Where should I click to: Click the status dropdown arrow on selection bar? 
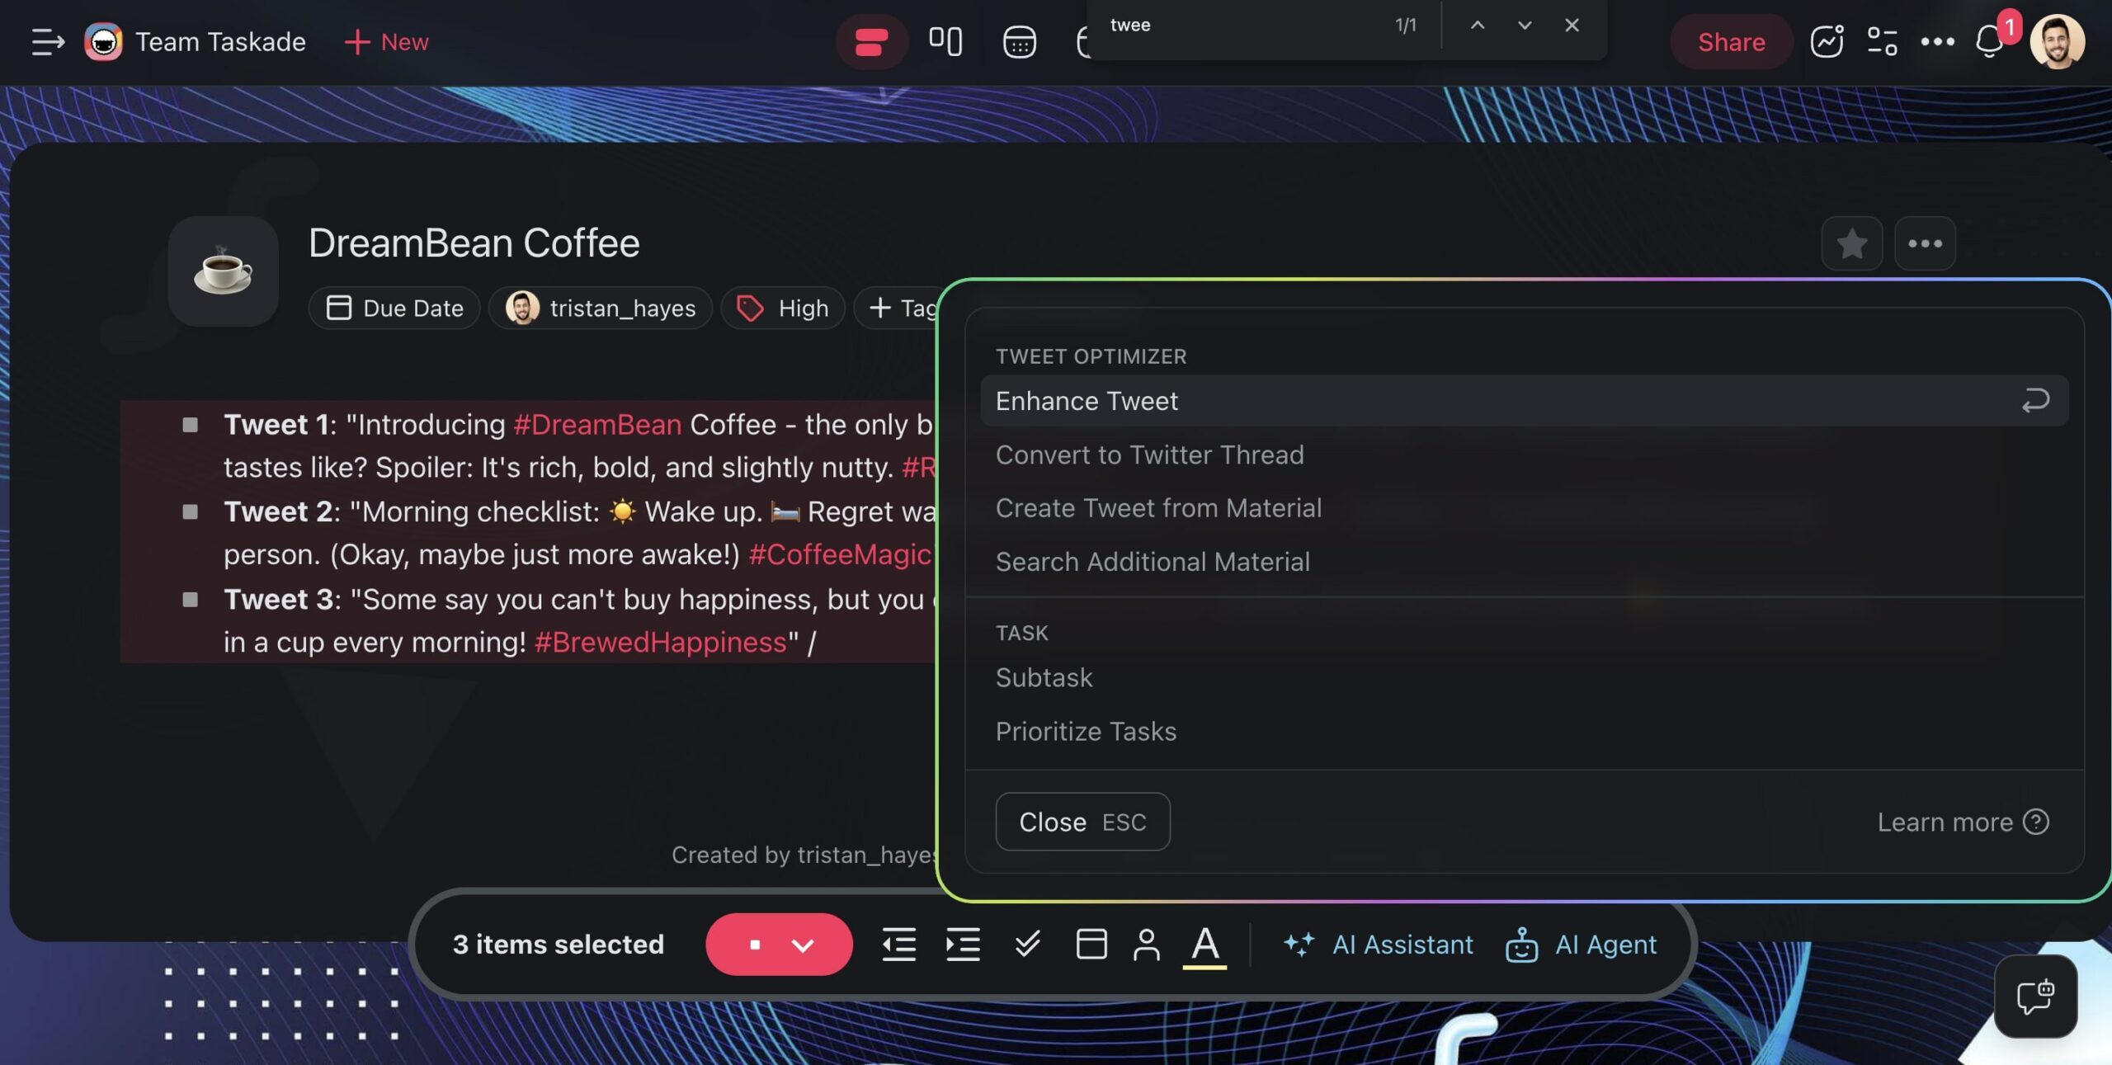click(x=803, y=944)
